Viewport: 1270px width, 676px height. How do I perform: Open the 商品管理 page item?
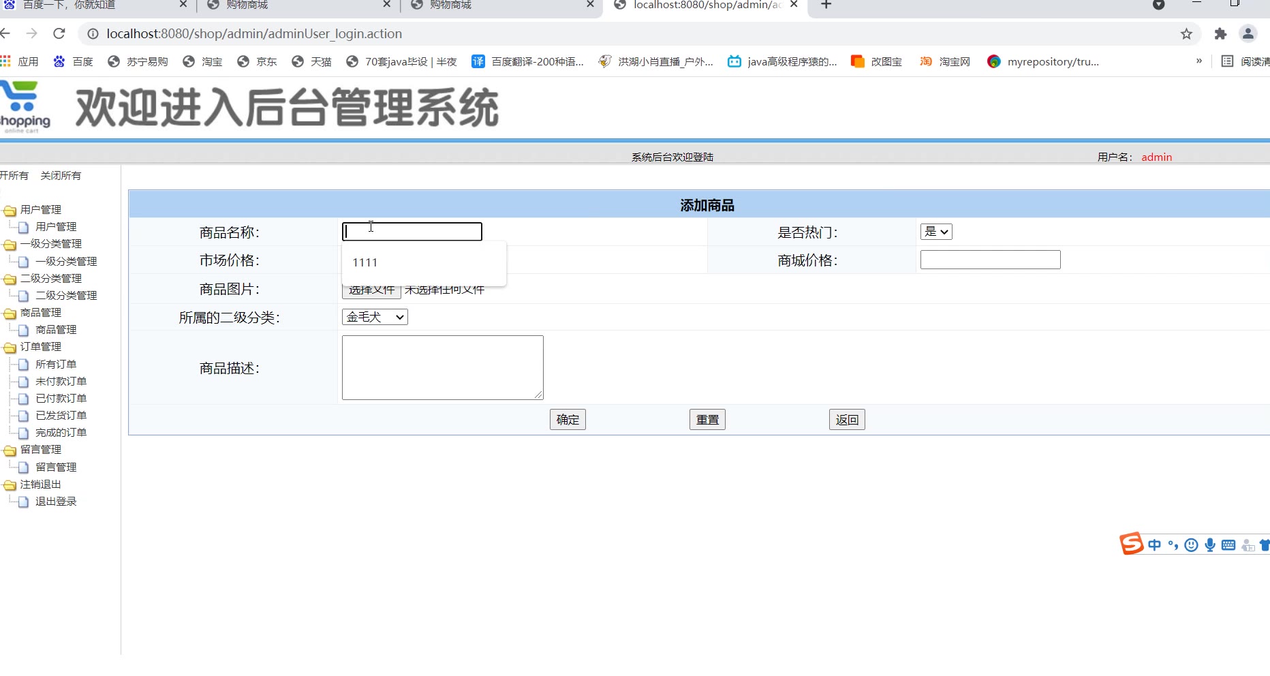55,330
